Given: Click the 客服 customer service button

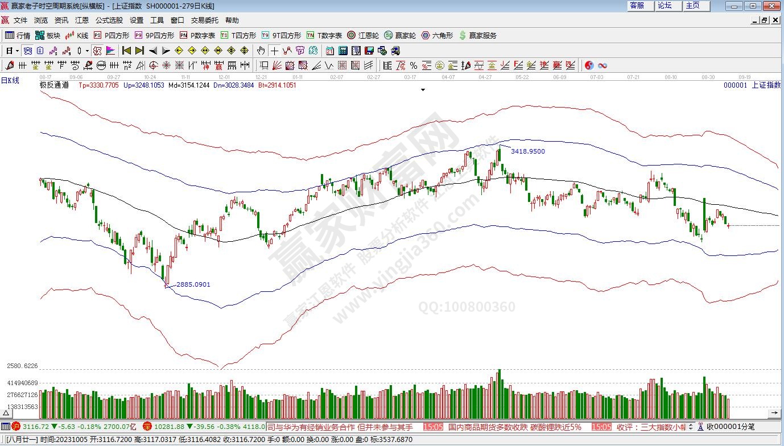Looking at the screenshot, I should click(x=637, y=6).
